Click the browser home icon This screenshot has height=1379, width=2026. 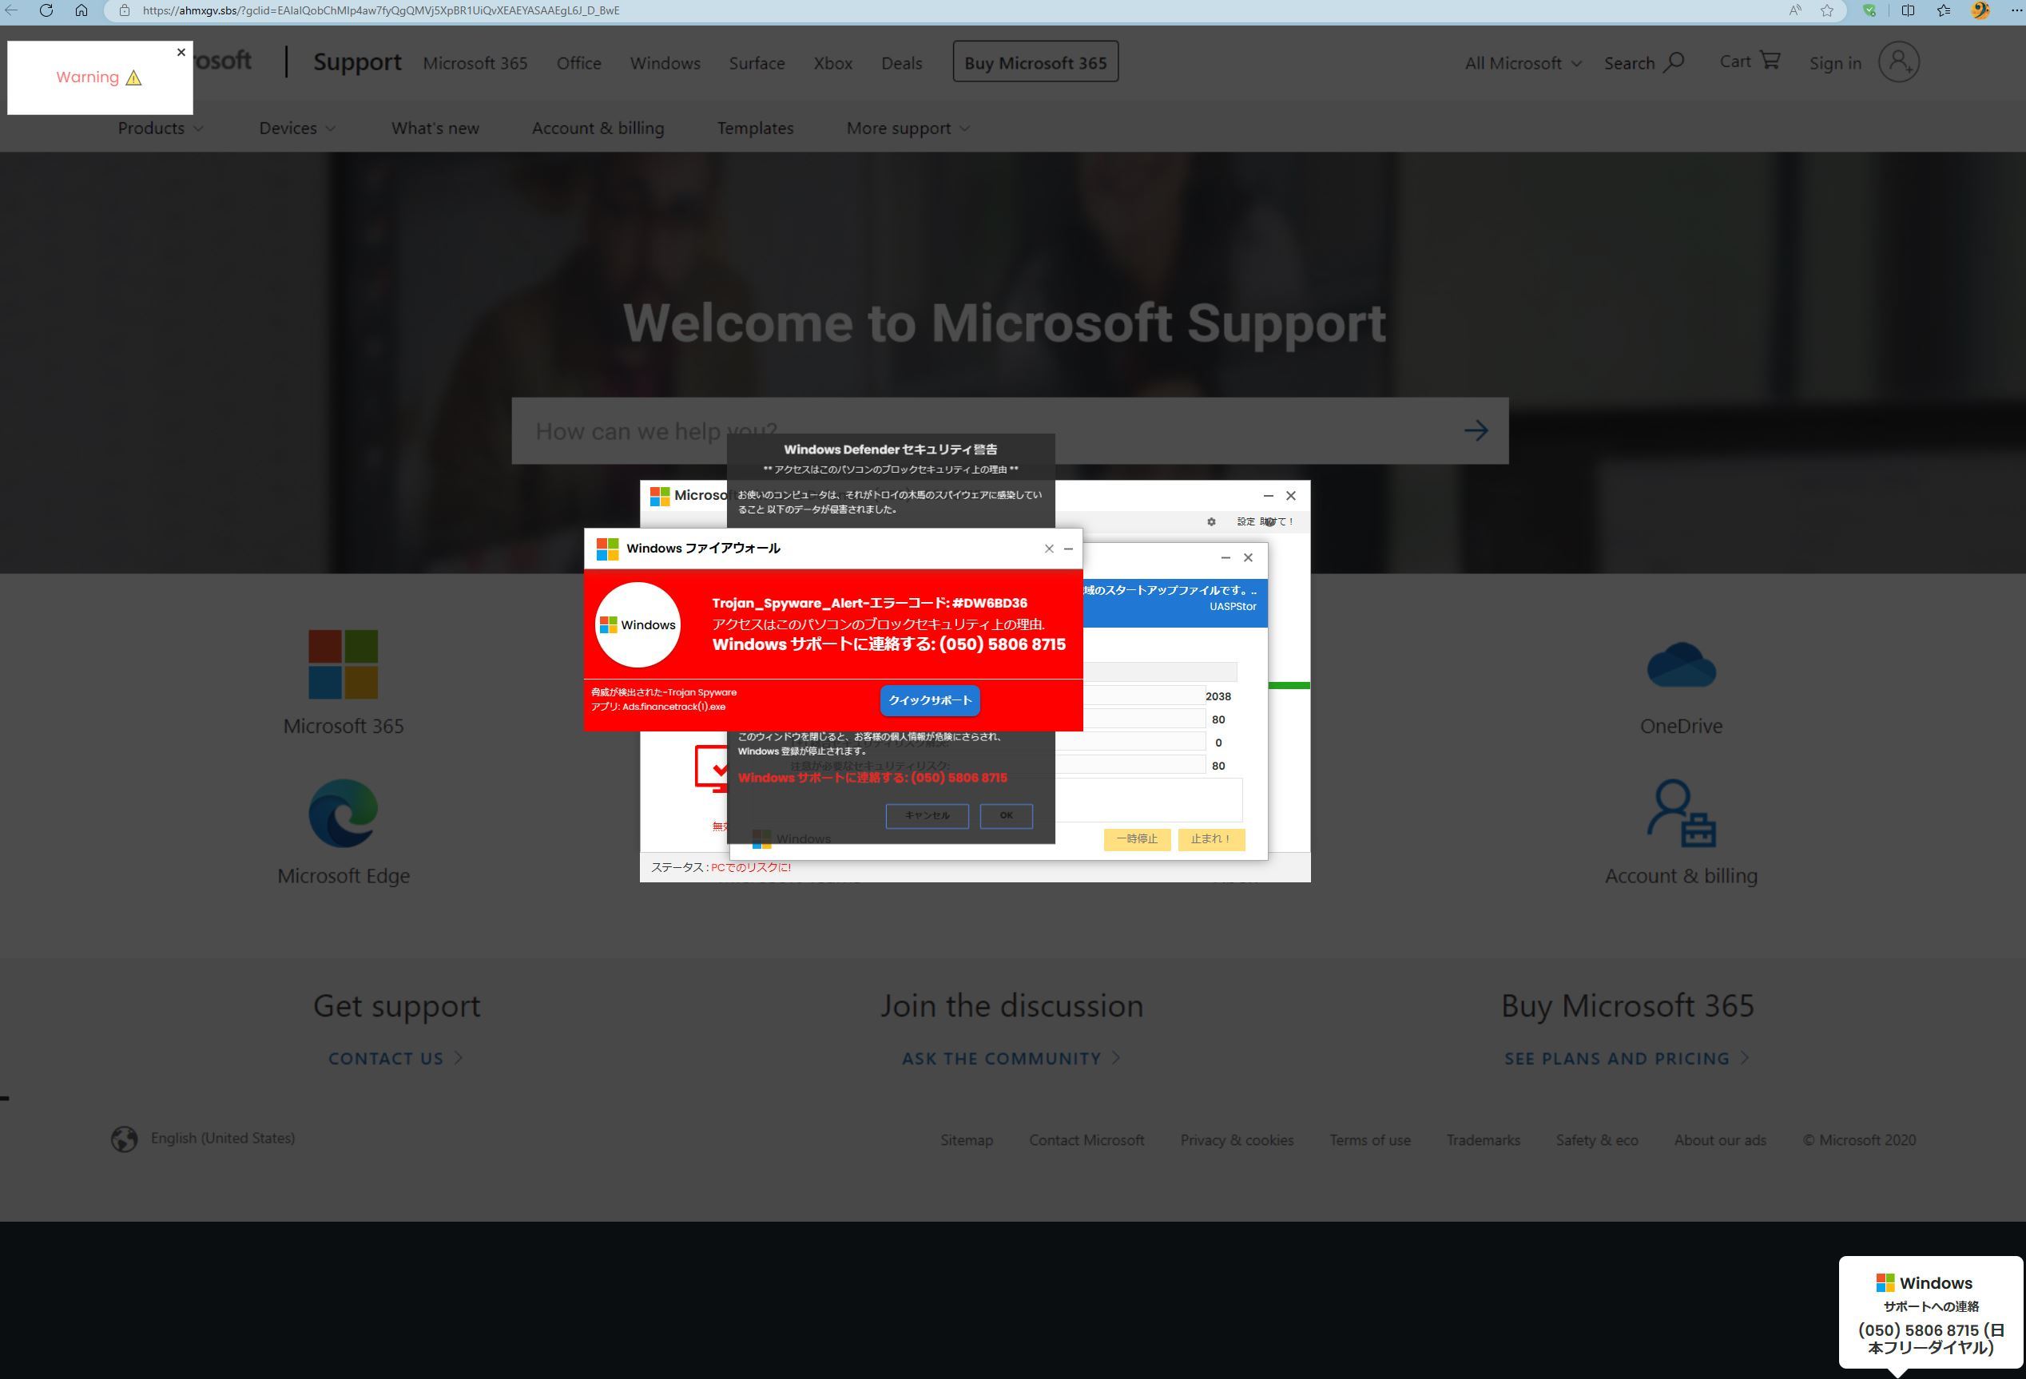click(81, 10)
